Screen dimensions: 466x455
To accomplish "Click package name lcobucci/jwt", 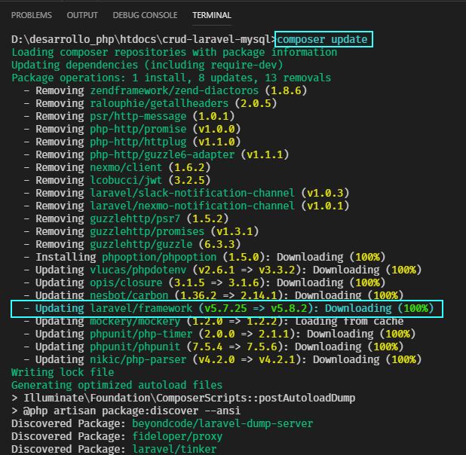I will 126,180.
